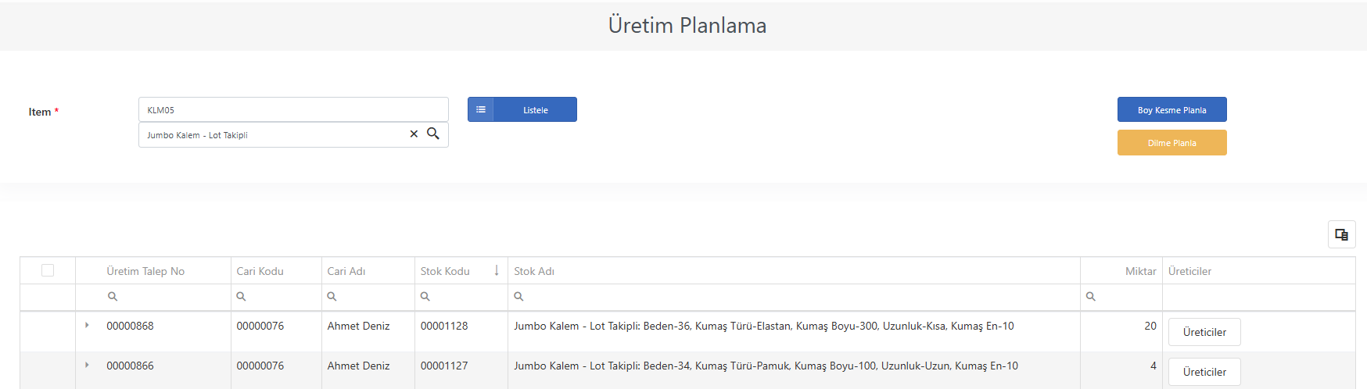Screen dimensions: 1367x389
Task: Click Boy Kesme Planla button
Action: [1171, 109]
